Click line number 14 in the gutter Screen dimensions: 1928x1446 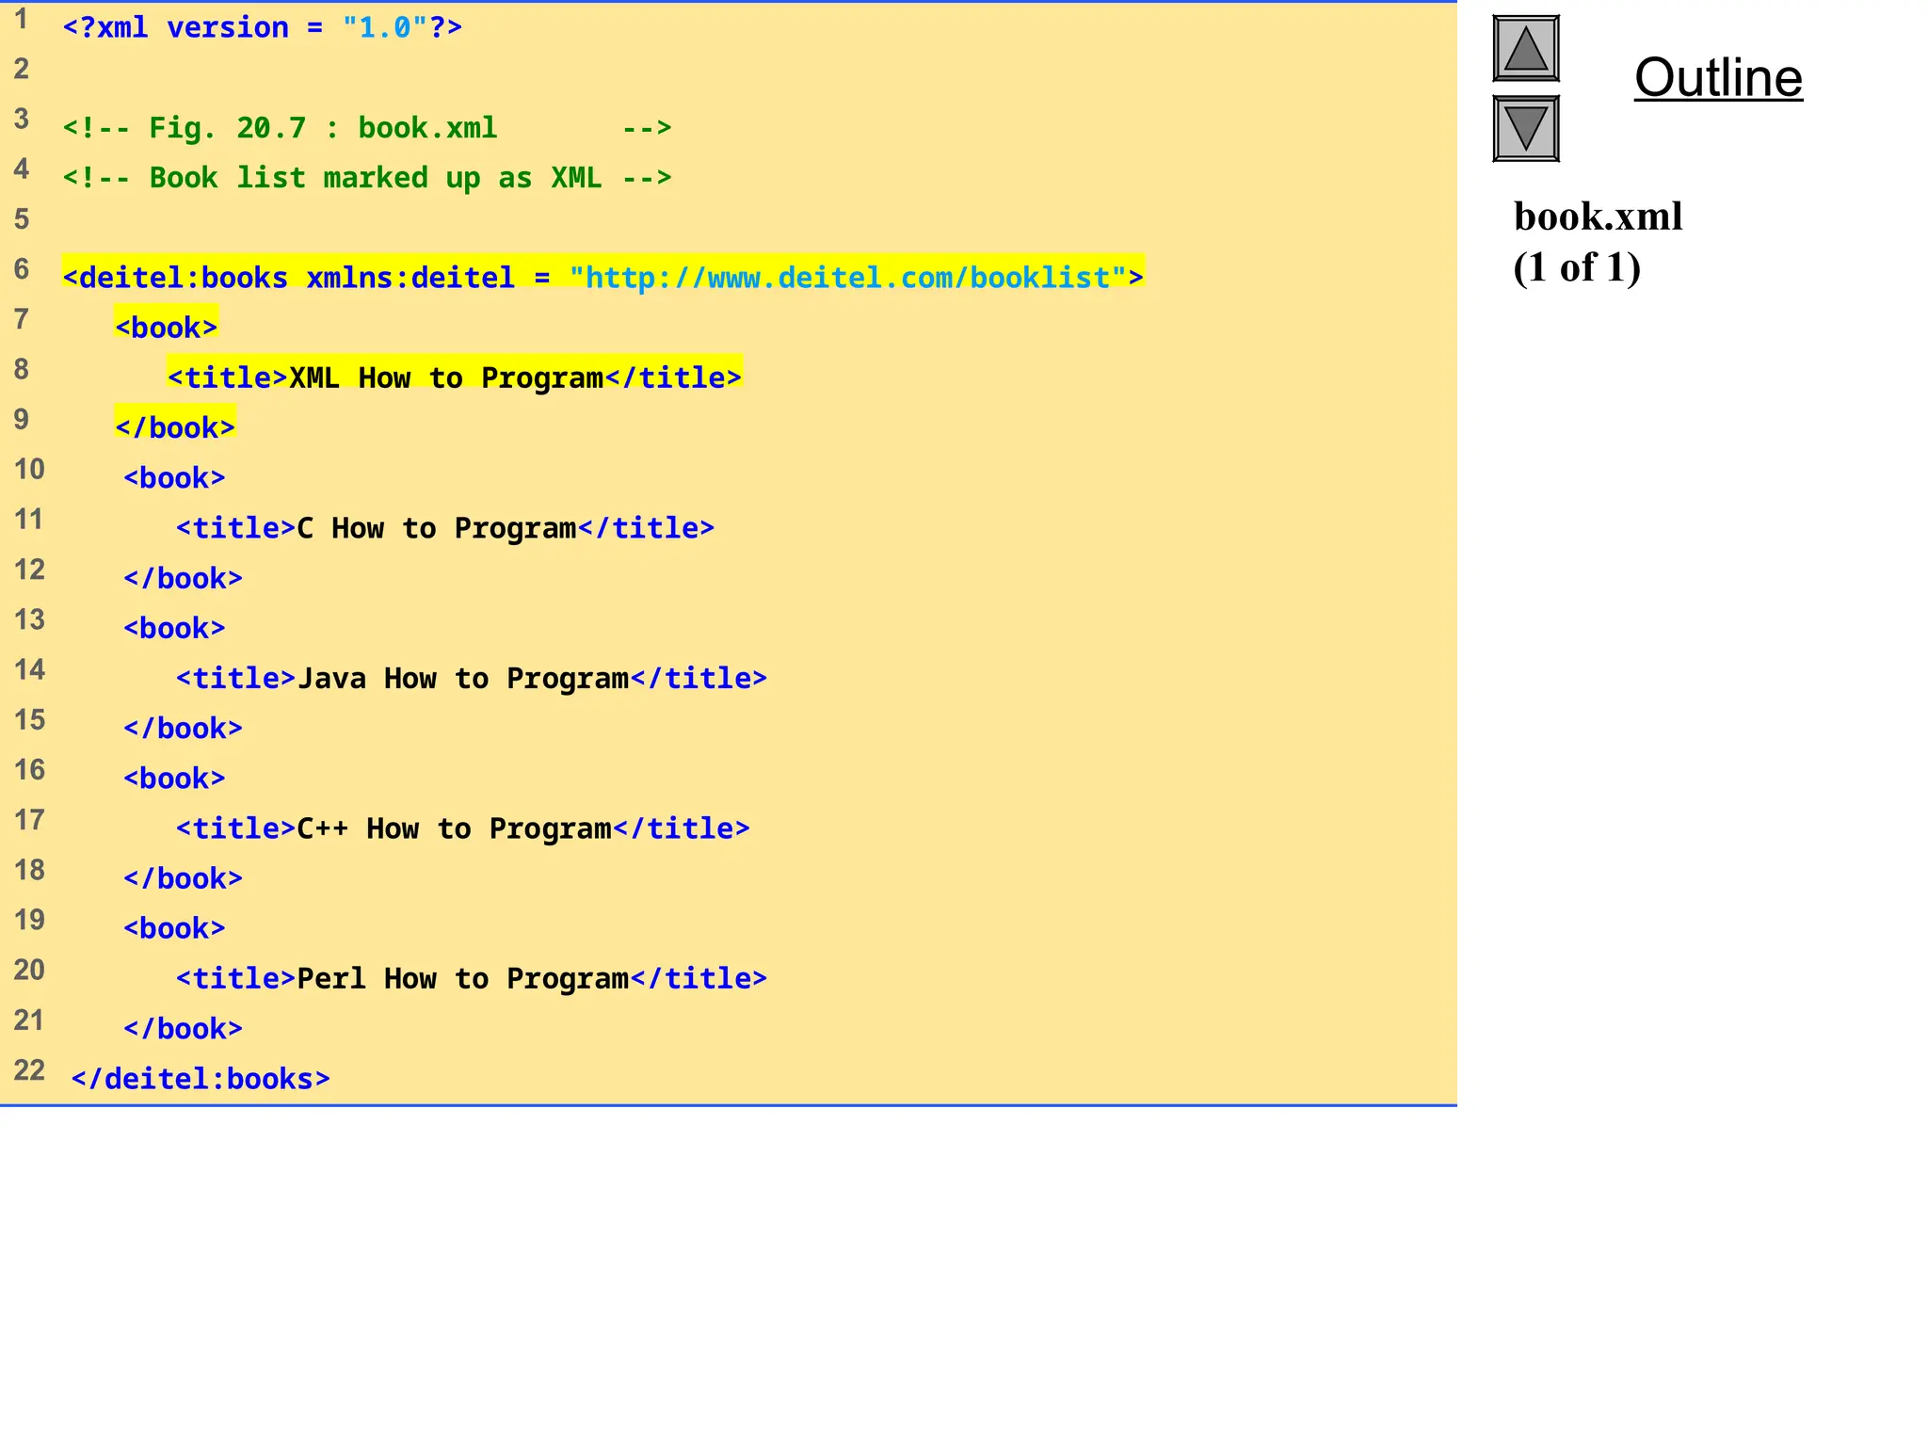29,669
